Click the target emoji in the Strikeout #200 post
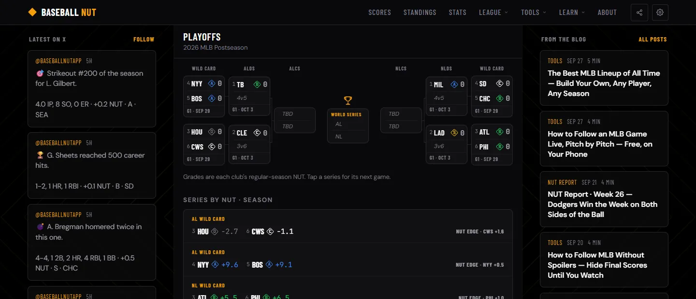 (40, 73)
